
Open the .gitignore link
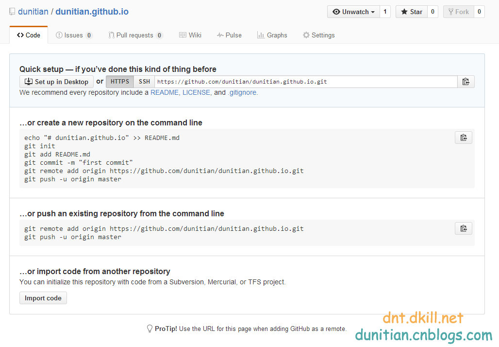point(242,92)
